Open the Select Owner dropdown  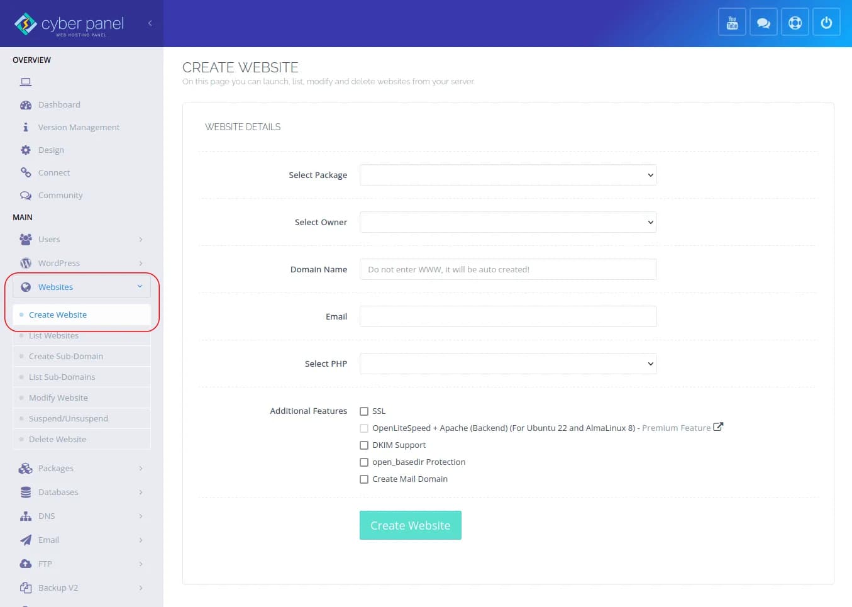pos(508,222)
